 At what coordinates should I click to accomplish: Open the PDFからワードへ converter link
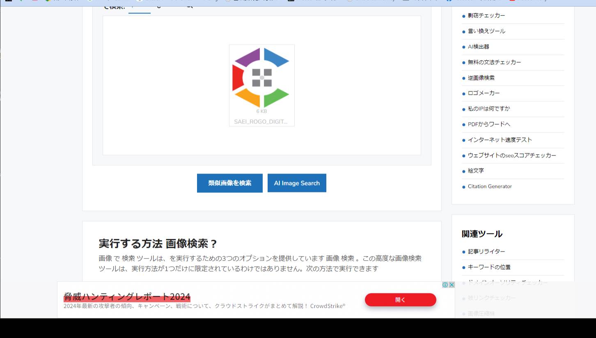pyautogui.click(x=489, y=124)
